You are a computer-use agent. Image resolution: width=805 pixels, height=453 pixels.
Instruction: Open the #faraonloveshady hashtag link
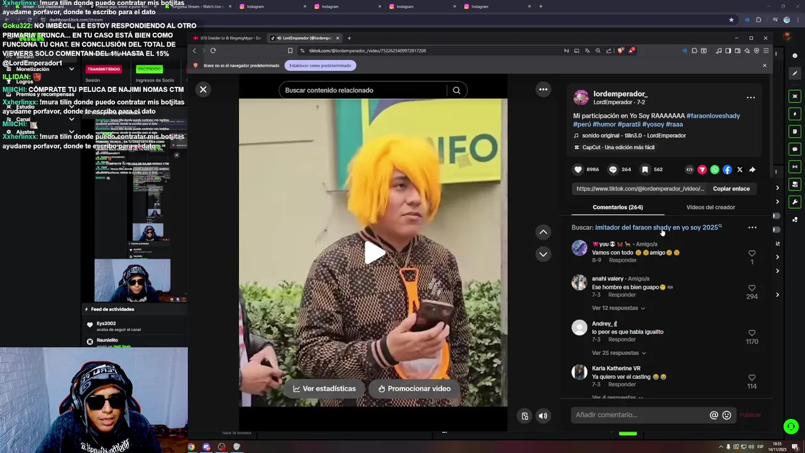pos(713,116)
